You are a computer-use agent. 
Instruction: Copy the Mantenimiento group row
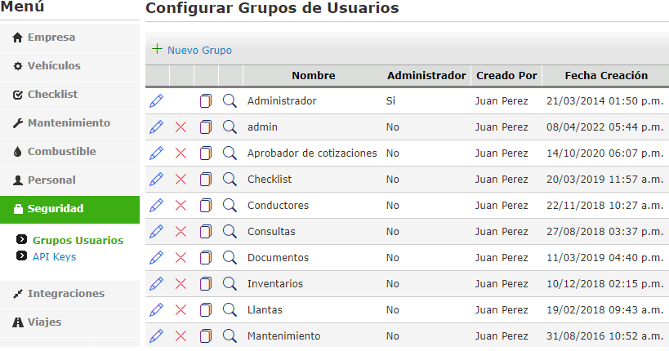[206, 336]
